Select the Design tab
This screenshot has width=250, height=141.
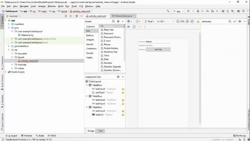91,131
